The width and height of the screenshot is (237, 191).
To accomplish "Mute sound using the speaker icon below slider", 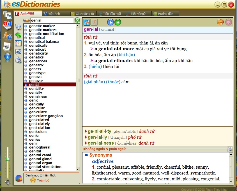I will 8,183.
